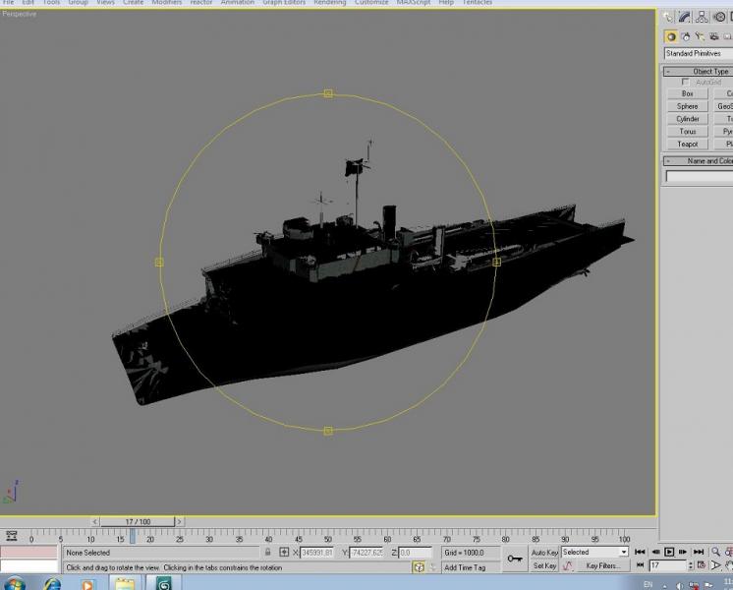Select the Lights category icon
The height and width of the screenshot is (590, 733).
point(700,36)
